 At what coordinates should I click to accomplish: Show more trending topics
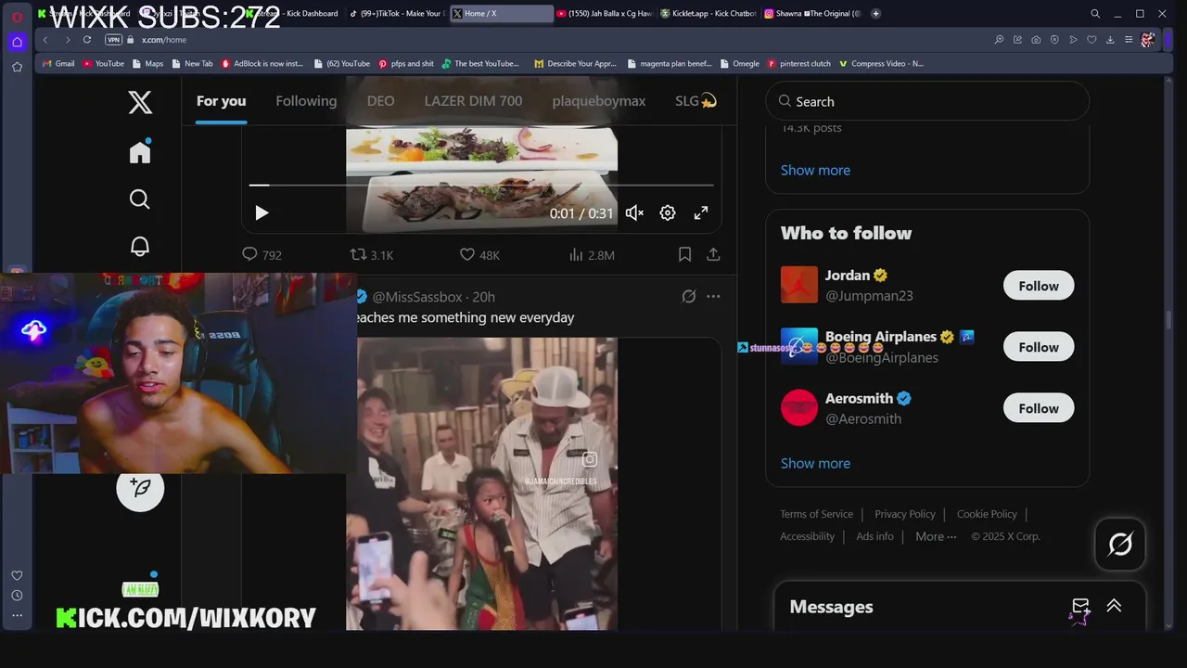coord(815,170)
